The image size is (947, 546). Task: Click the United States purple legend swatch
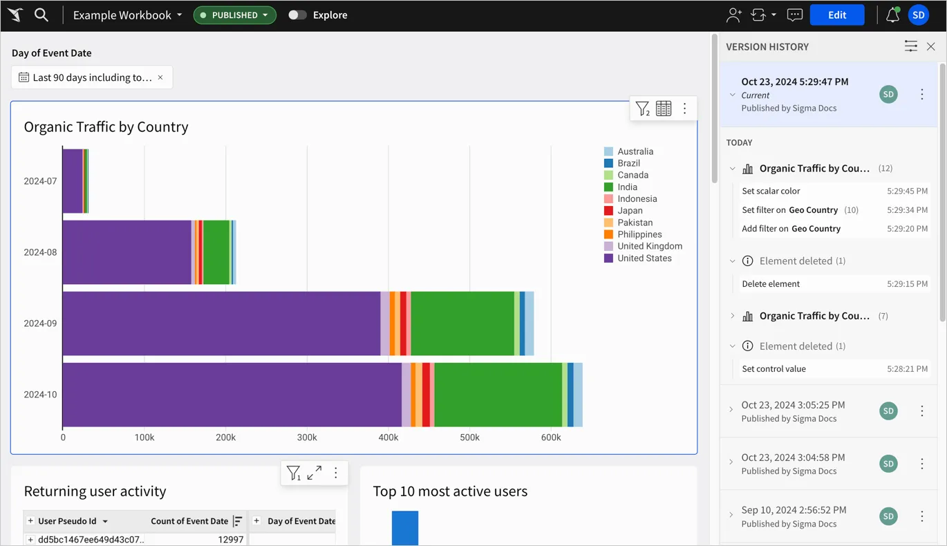[x=608, y=258]
